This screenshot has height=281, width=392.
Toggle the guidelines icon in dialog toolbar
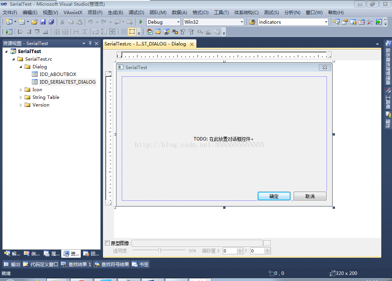pyautogui.click(x=132, y=32)
